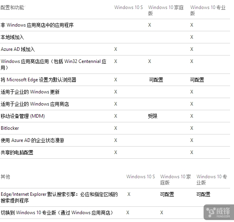Click '受限' in the MDM row
Image resolution: width=234 pixels, height=222 pixels.
[x=152, y=116]
